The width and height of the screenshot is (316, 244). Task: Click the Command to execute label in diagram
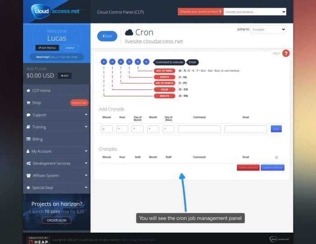point(169,62)
